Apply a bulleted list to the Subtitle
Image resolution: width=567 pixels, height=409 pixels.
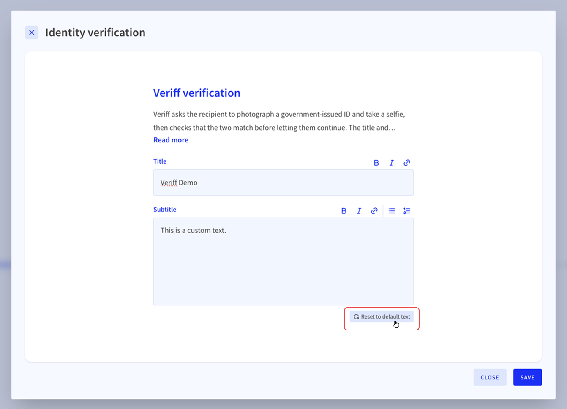click(x=392, y=211)
